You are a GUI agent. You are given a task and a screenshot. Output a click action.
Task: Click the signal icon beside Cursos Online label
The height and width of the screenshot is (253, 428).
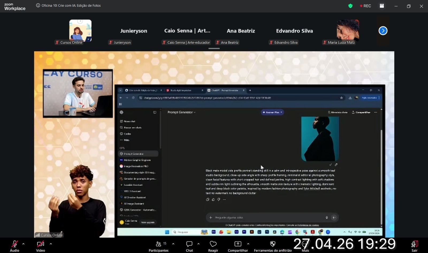click(37, 235)
